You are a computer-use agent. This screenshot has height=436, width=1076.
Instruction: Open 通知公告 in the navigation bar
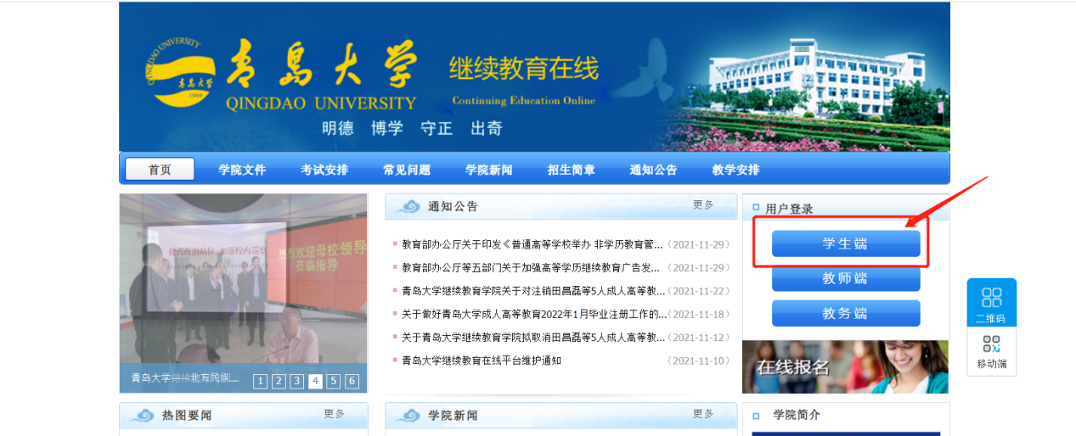pos(654,170)
